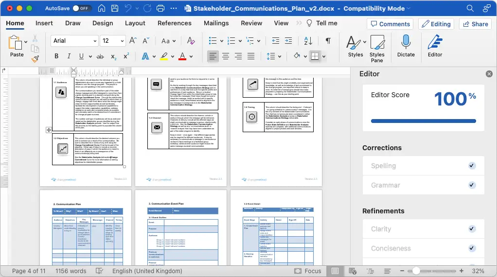Open Change Case Aa dropdown

[168, 41]
